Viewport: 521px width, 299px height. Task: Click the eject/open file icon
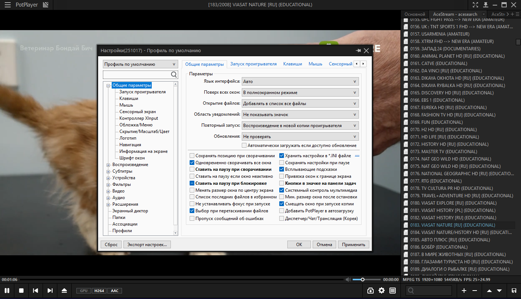coord(64,291)
